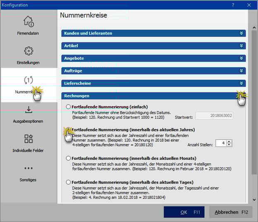Select numbering within aktuellen Monats
This screenshot has width=258, height=222.
point(68,158)
